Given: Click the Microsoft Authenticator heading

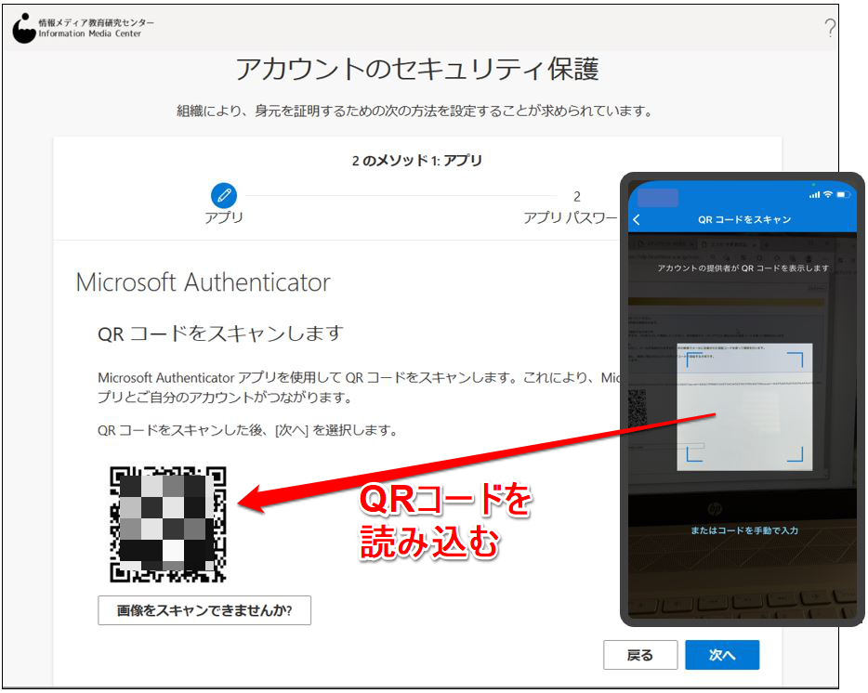Looking at the screenshot, I should pyautogui.click(x=204, y=282).
